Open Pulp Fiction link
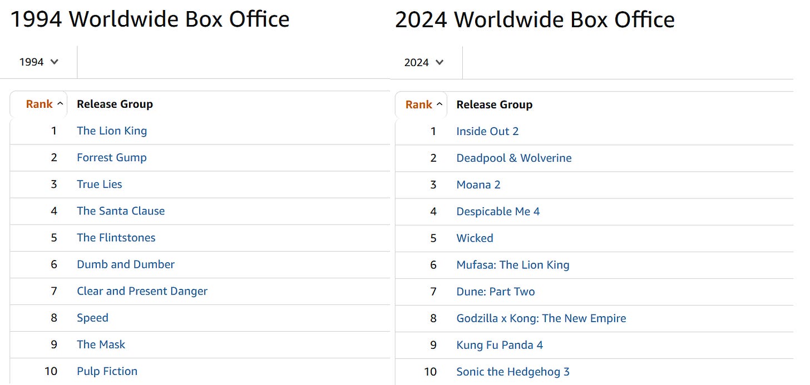810x385 pixels. pyautogui.click(x=107, y=371)
